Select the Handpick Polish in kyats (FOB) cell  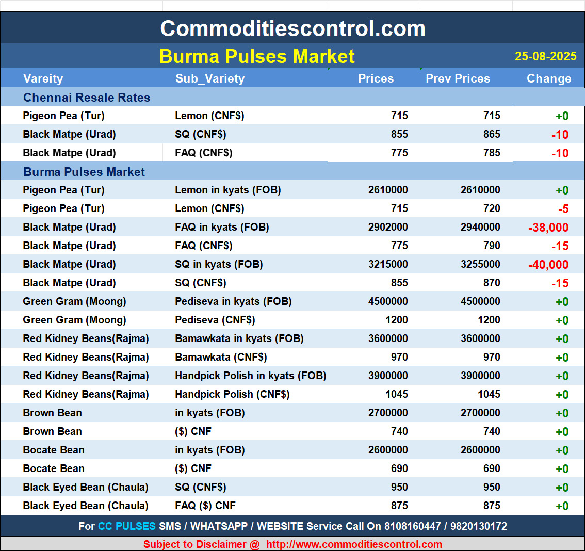click(x=250, y=376)
